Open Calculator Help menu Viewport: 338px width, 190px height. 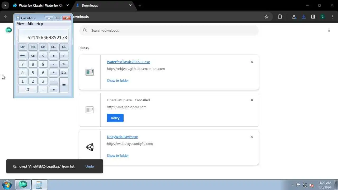pos(40,24)
